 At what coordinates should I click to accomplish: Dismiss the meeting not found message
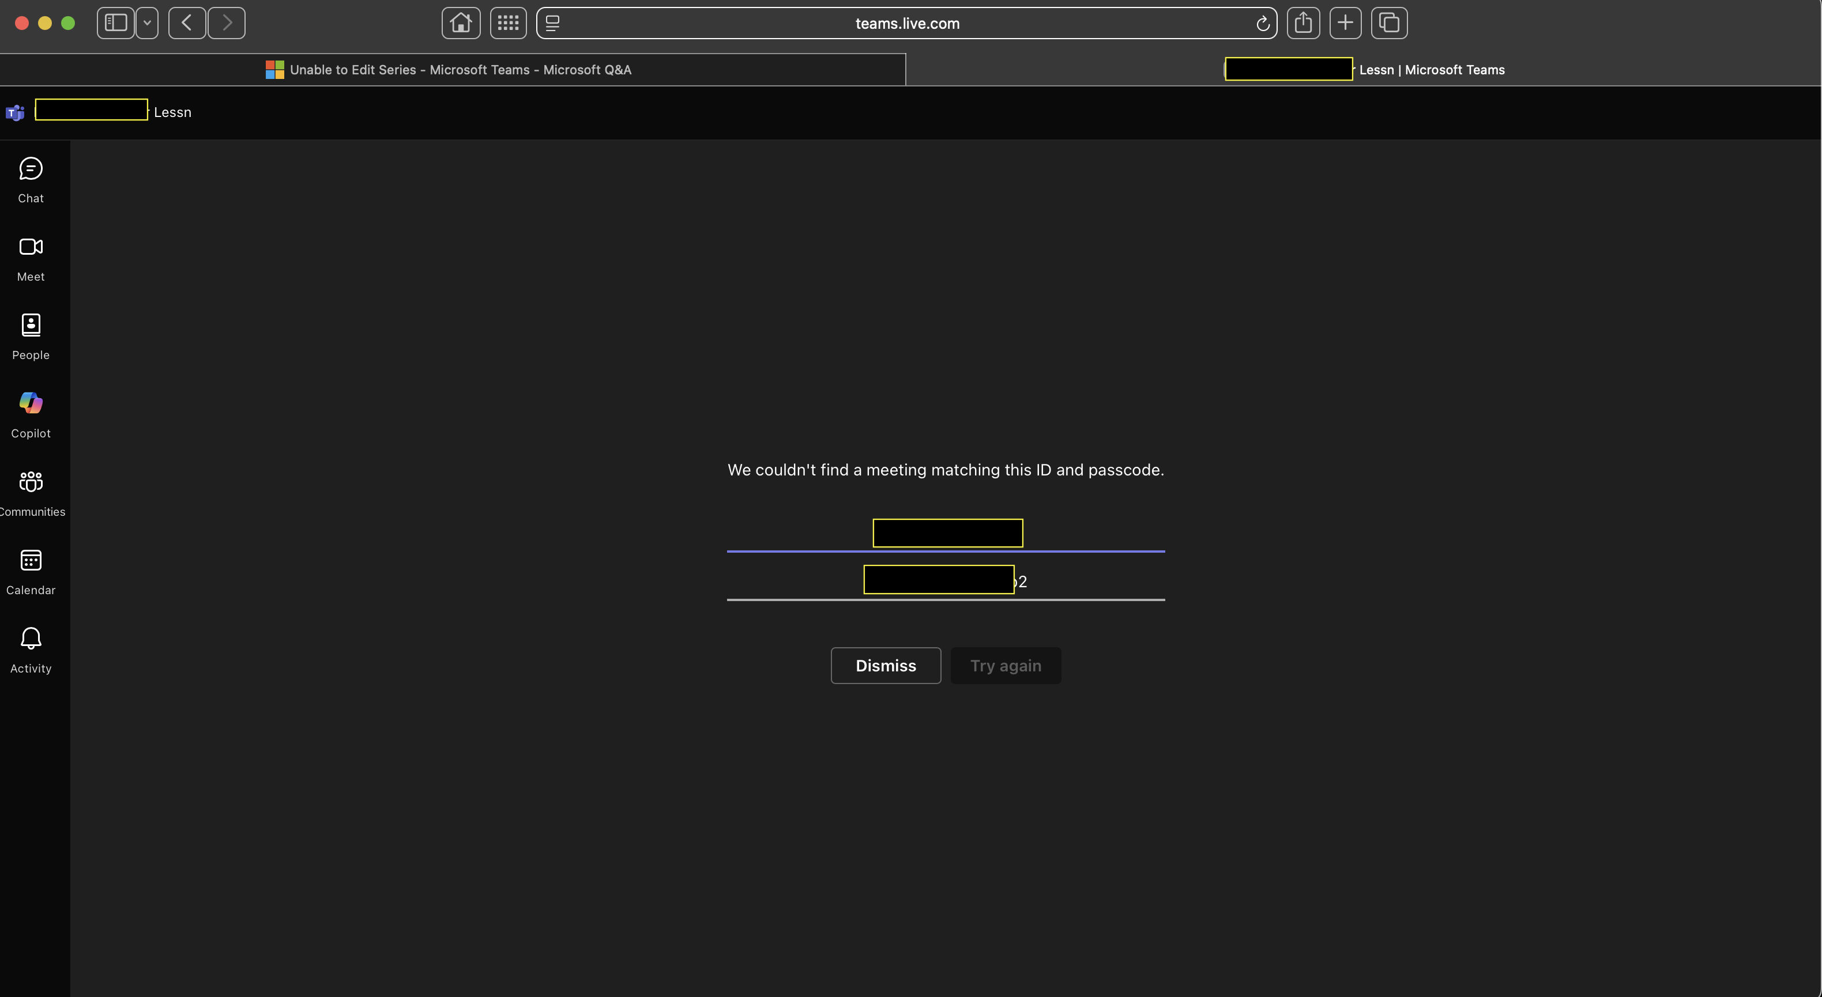coord(886,666)
